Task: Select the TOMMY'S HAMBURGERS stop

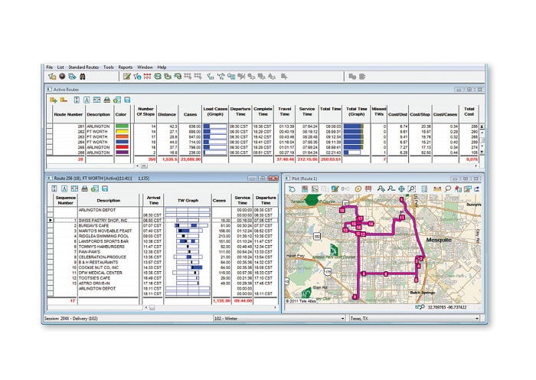Action: [102, 247]
